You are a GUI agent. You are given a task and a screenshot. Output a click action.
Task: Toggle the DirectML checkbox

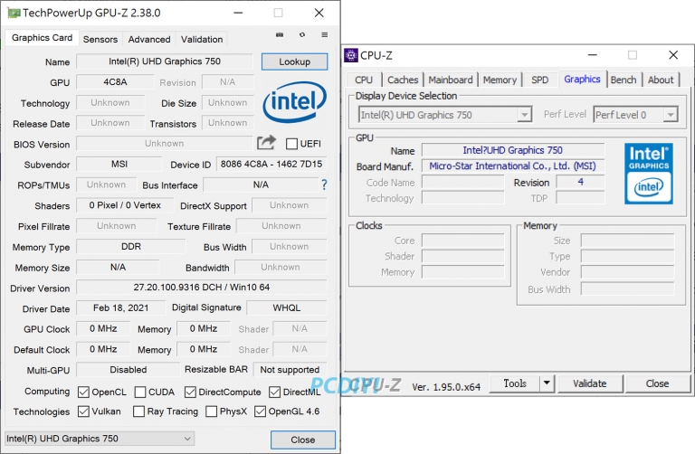pos(275,392)
